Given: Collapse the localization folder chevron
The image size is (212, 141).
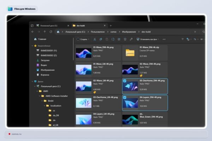Looking at the screenshot, I should (x=45, y=106).
